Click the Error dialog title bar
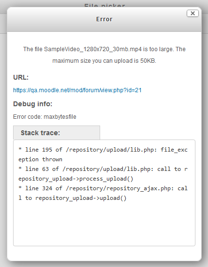The image size is (208, 267). 104,19
